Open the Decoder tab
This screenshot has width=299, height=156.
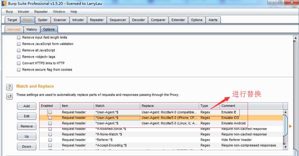click(x=138, y=20)
